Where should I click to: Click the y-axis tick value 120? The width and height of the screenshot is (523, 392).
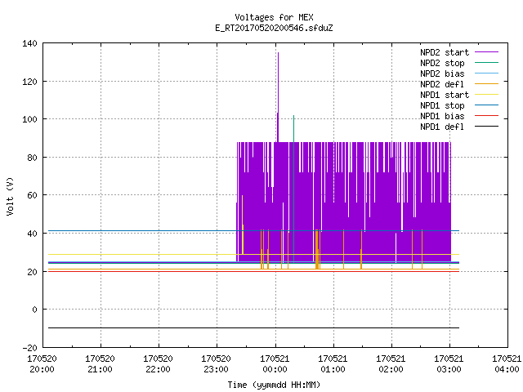[29, 82]
